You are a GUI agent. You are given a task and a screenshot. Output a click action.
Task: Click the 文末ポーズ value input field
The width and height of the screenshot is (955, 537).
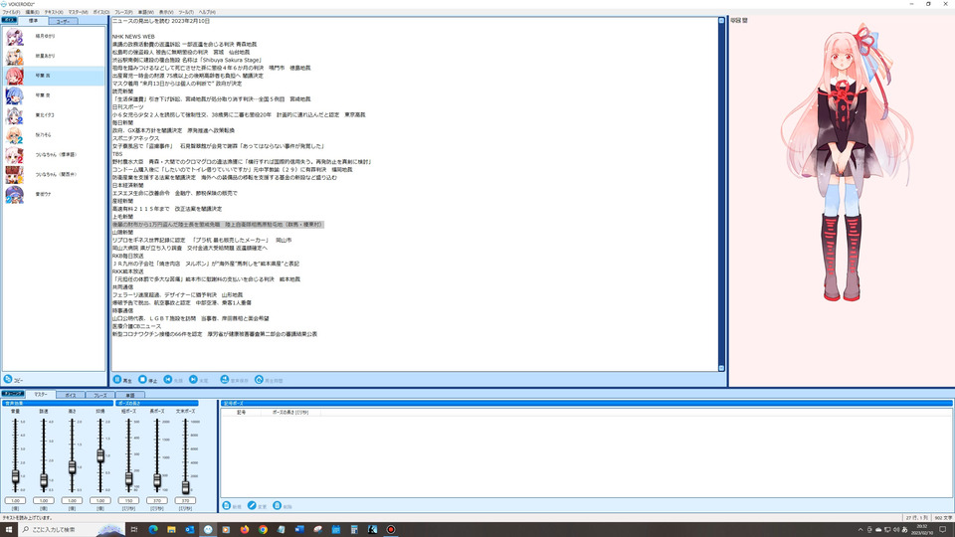[185, 500]
